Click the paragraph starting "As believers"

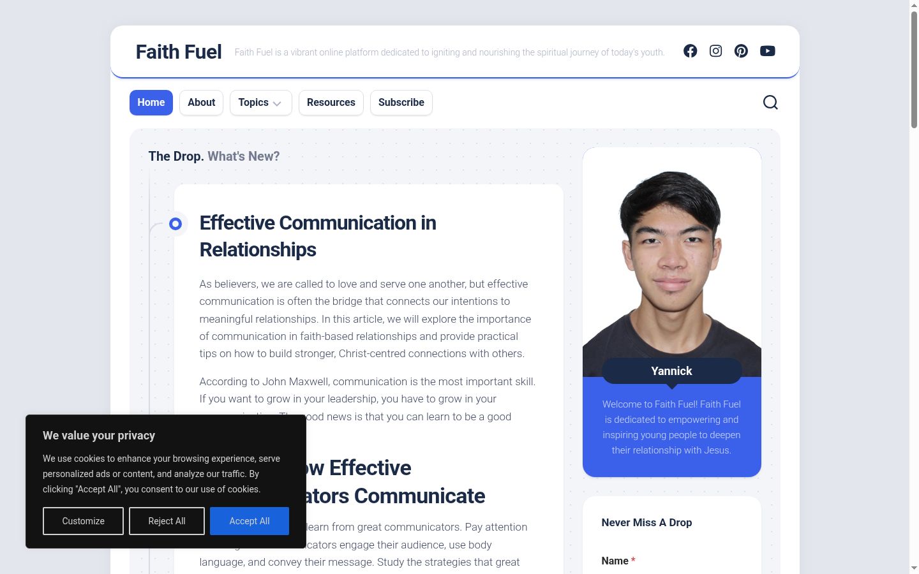pos(366,319)
